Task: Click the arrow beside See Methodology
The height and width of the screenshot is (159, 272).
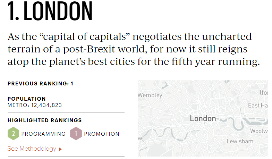Action: (60, 149)
